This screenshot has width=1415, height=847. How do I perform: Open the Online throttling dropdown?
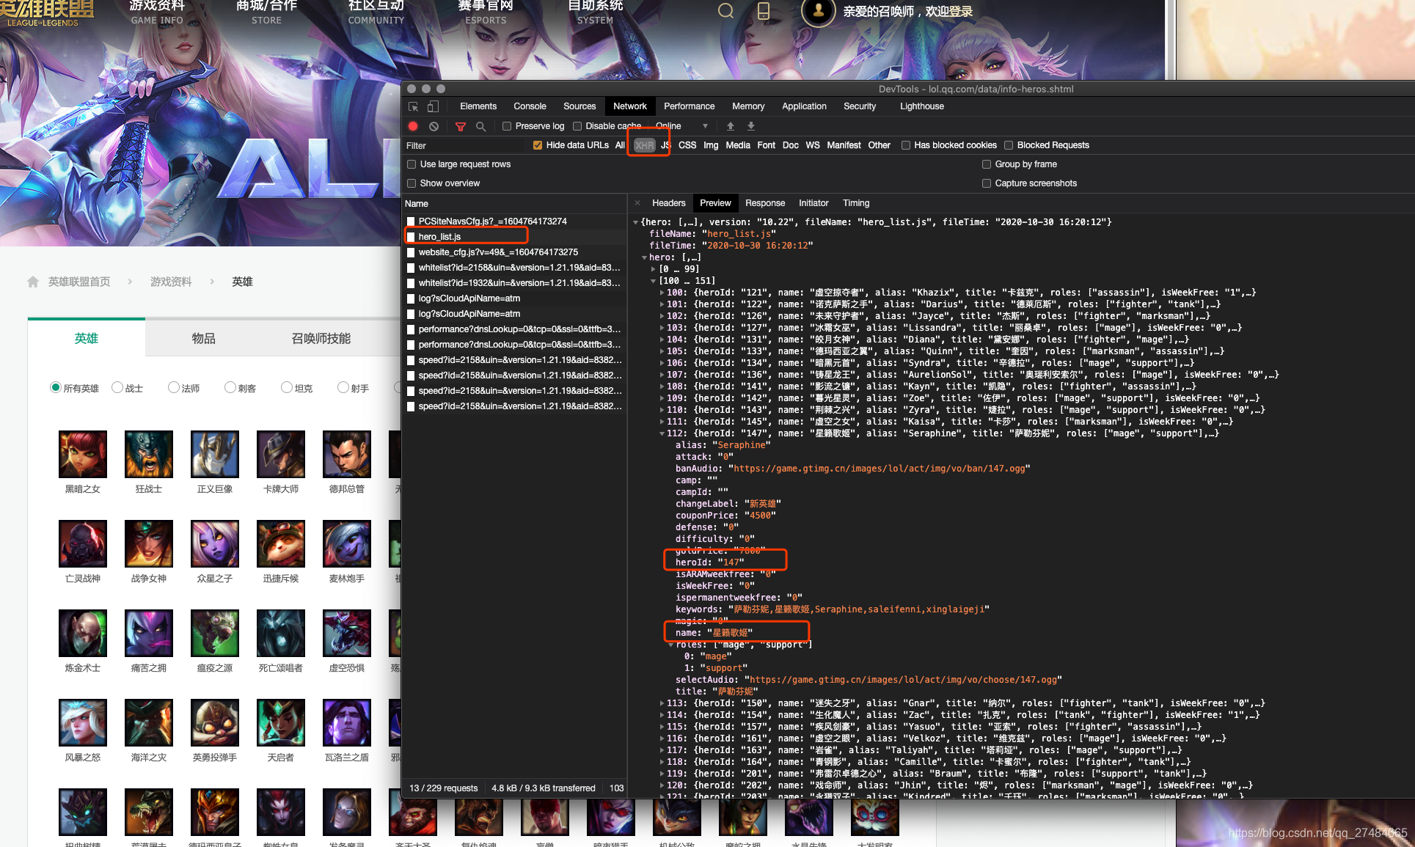pos(682,126)
